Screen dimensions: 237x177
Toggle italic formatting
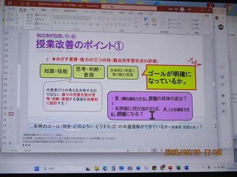tap(59, 23)
